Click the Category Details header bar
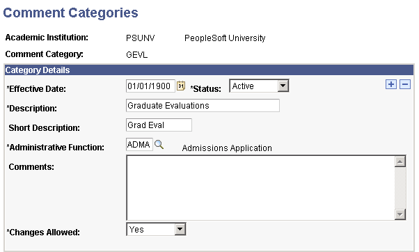The height and width of the screenshot is (252, 419). click(x=209, y=70)
